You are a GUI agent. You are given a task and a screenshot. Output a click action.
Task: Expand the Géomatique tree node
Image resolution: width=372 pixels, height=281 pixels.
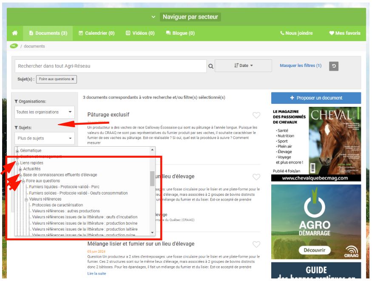(x=17, y=151)
